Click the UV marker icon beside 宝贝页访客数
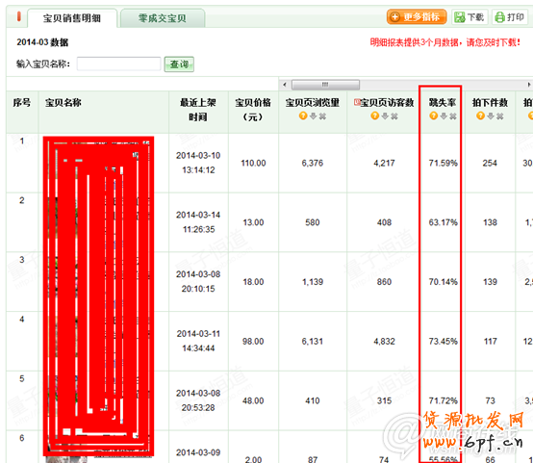Viewport: 533px width, 463px height. coord(357,102)
